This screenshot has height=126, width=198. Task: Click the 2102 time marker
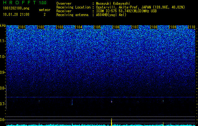click(x=41, y=27)
